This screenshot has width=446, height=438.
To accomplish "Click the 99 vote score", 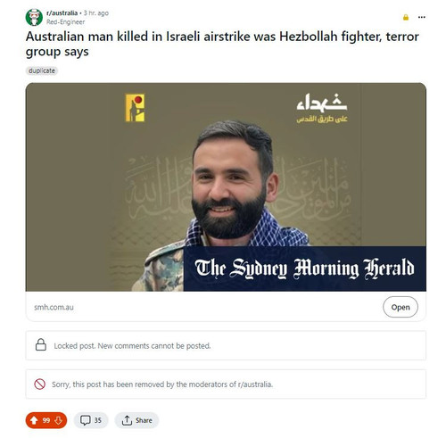I will pos(46,420).
